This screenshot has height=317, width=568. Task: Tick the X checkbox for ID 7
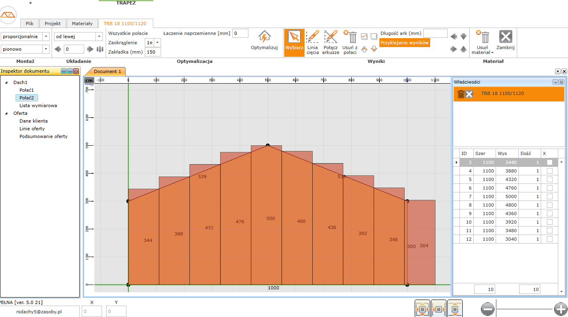pos(549,196)
